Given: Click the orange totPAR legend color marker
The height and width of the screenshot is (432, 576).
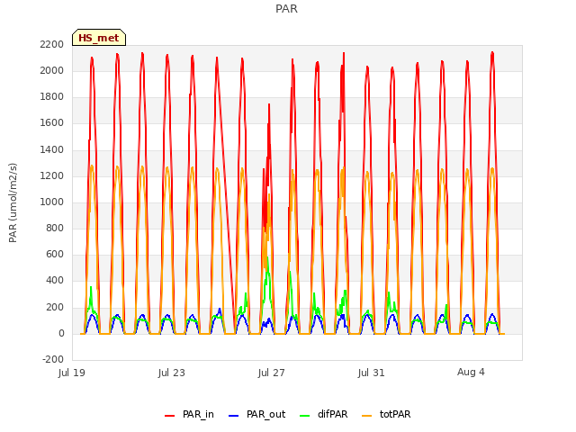Looking at the screenshot, I should (366, 415).
